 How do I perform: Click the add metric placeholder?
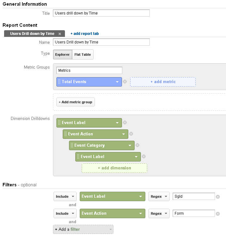163,82
